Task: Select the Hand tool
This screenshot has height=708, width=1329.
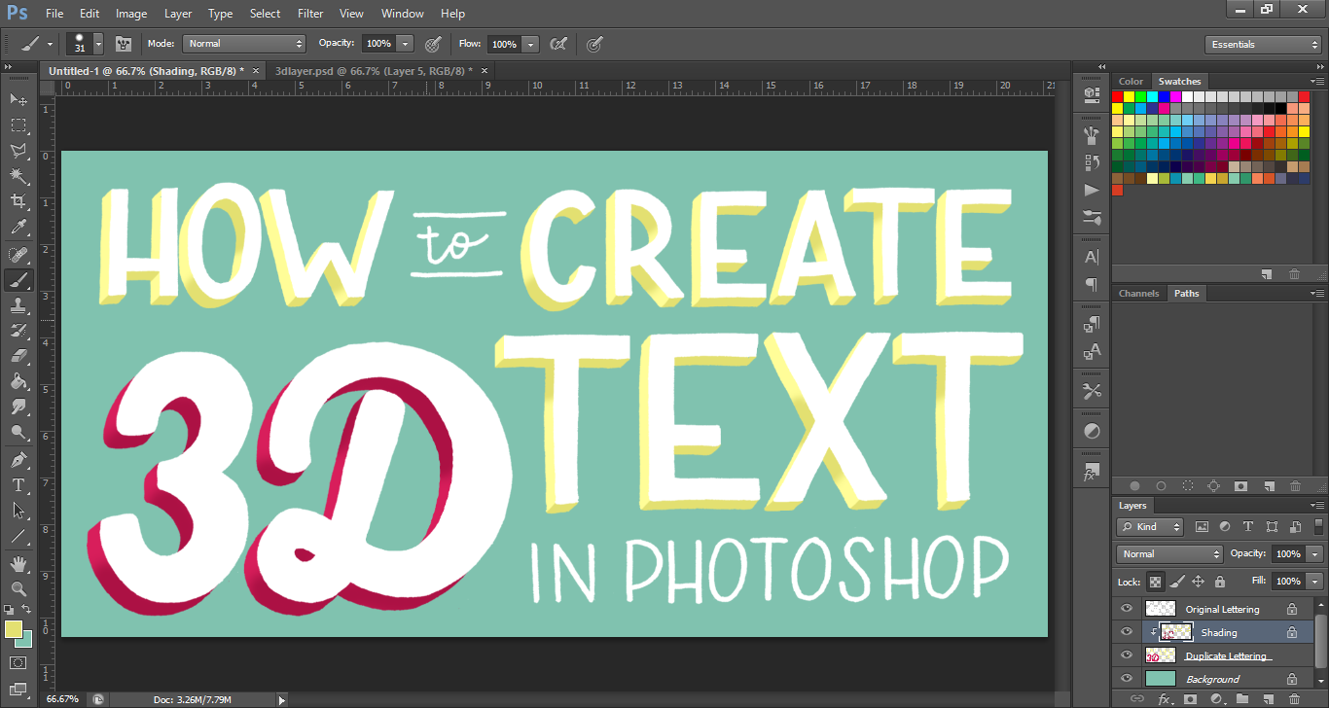Action: tap(18, 564)
